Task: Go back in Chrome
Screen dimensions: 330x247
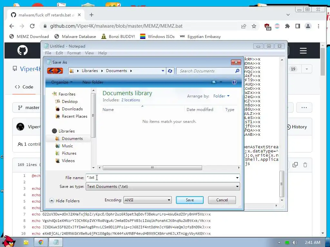Action: pos(12,26)
